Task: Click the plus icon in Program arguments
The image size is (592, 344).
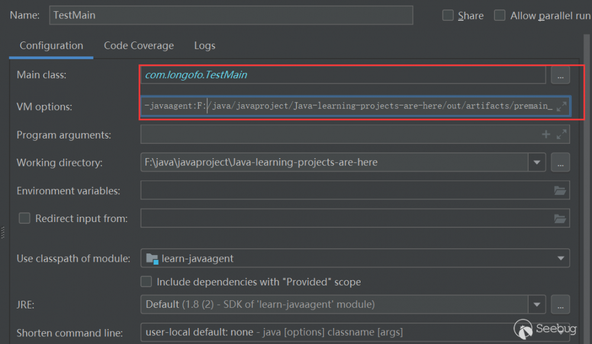Action: pyautogui.click(x=546, y=135)
